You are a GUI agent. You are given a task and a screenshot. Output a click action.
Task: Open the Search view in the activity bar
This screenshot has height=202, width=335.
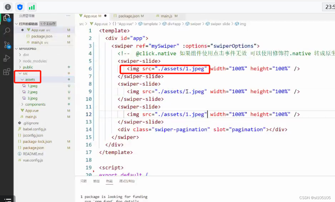(x=7, y=31)
